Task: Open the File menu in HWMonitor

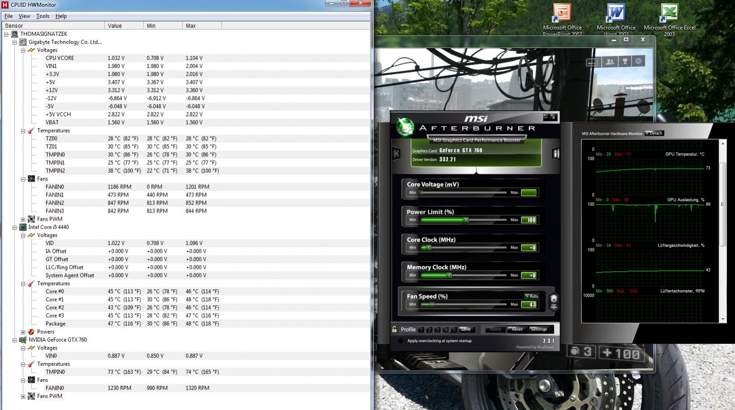Action: tap(9, 16)
